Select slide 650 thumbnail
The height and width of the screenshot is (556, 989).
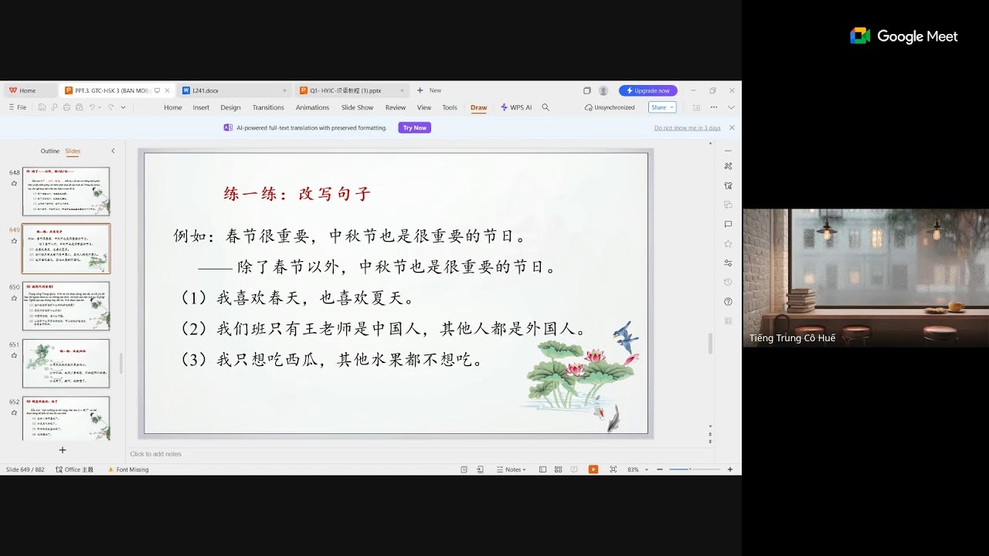pos(66,306)
